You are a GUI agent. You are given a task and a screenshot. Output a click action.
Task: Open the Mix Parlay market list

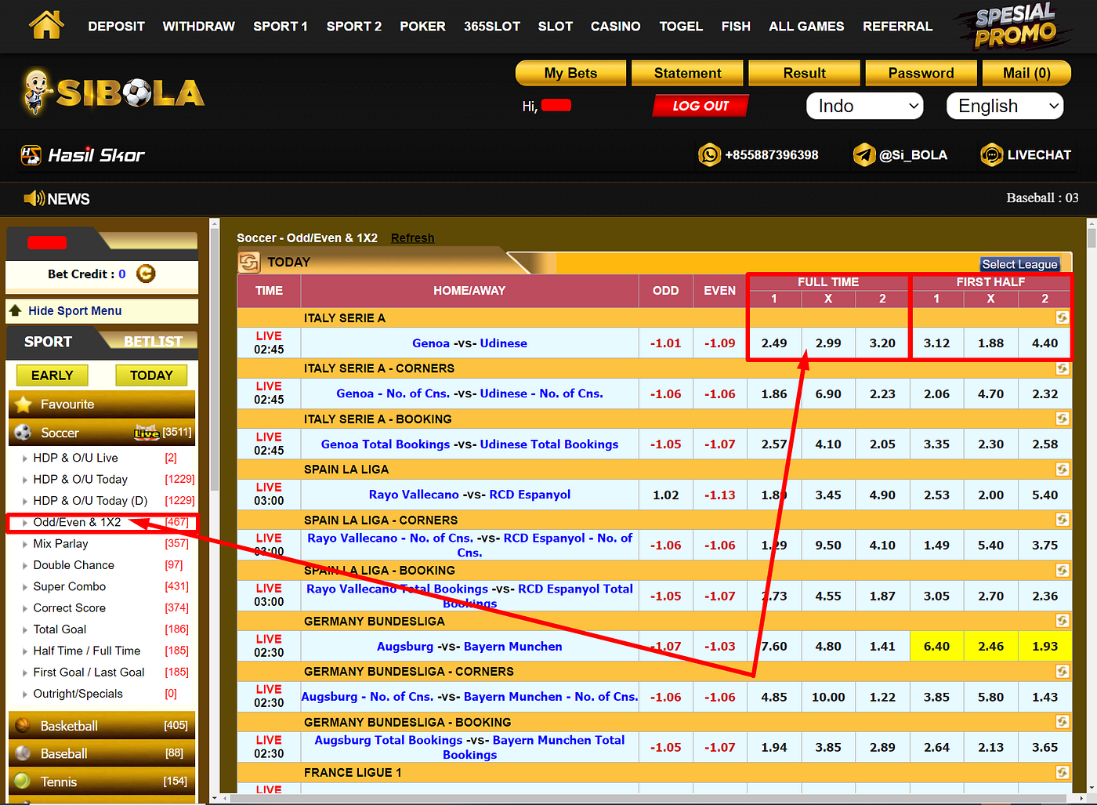coord(60,544)
